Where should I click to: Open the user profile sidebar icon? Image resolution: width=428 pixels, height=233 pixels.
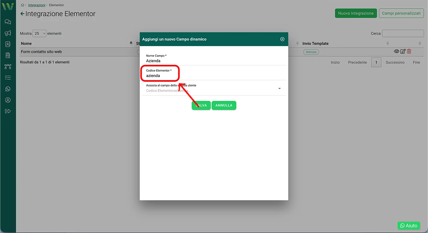point(8,100)
